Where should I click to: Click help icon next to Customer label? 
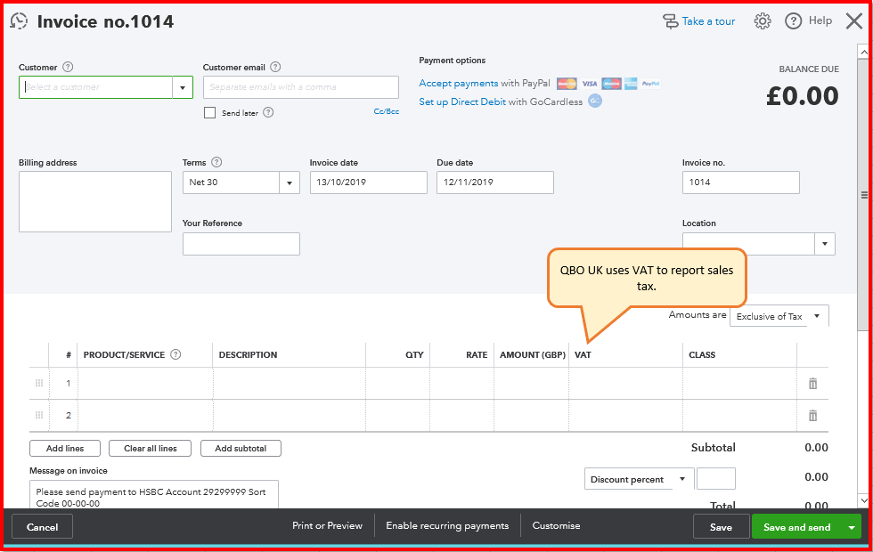(68, 67)
